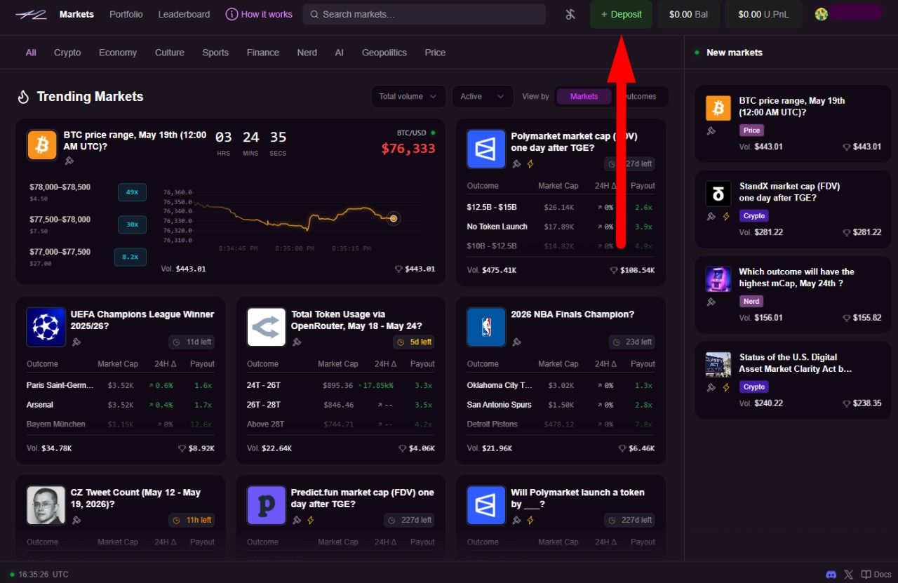This screenshot has height=583, width=898.
Task: Open the Docs link in the footer
Action: coord(876,575)
